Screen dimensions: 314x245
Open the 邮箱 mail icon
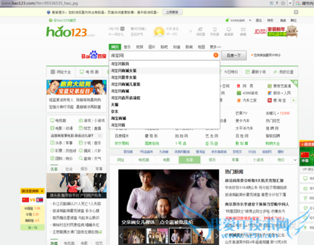tap(243, 30)
